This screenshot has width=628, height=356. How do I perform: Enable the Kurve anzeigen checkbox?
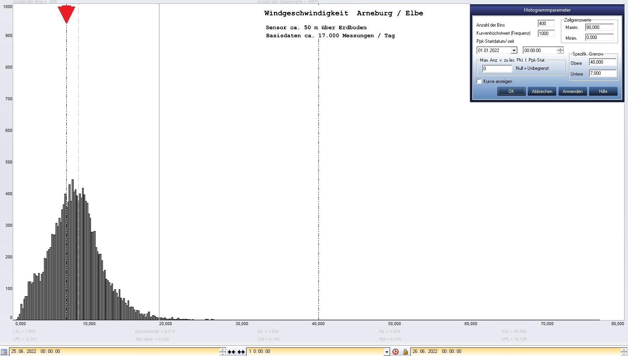pyautogui.click(x=479, y=81)
